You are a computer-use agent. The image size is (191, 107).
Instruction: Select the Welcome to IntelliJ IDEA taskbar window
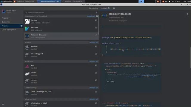point(49,1)
